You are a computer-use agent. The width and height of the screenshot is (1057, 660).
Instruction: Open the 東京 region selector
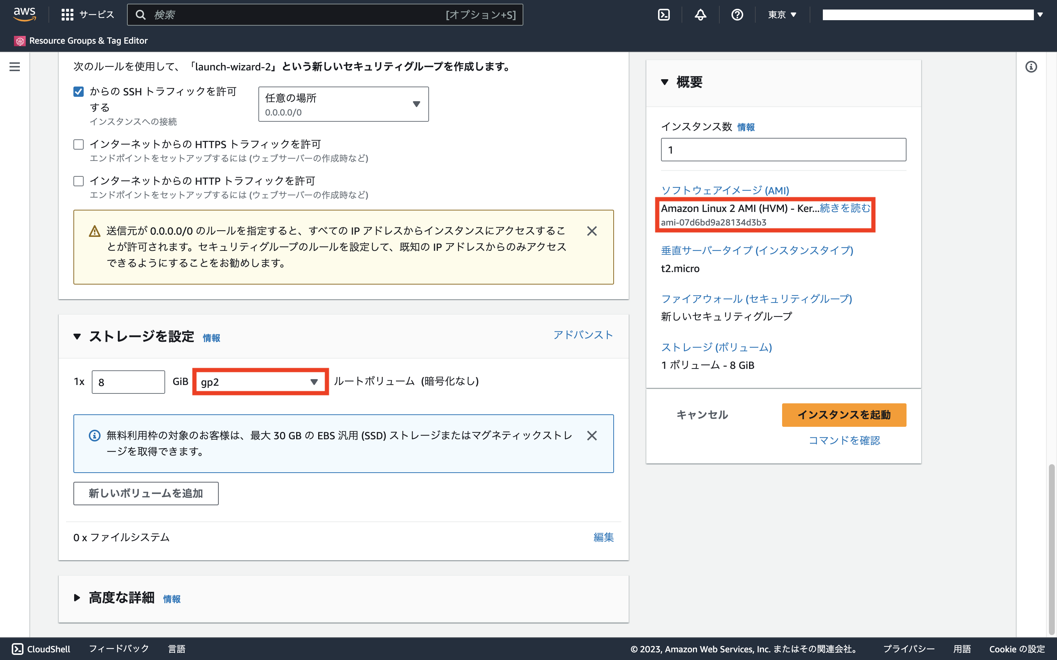(x=782, y=14)
